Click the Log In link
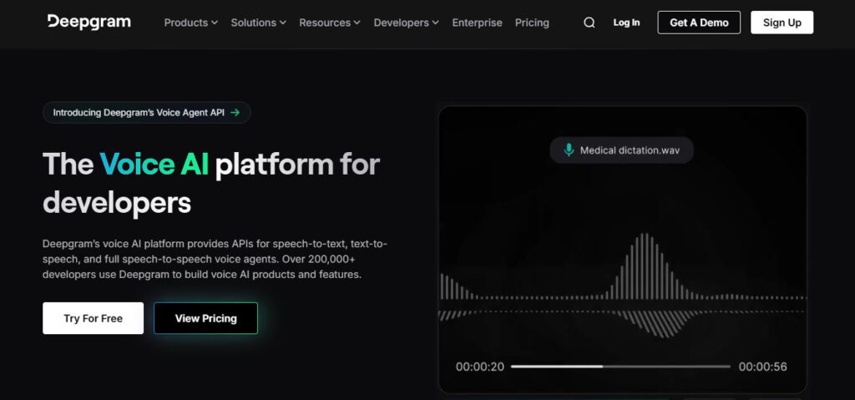Screen dimensions: 855x400 tap(626, 23)
